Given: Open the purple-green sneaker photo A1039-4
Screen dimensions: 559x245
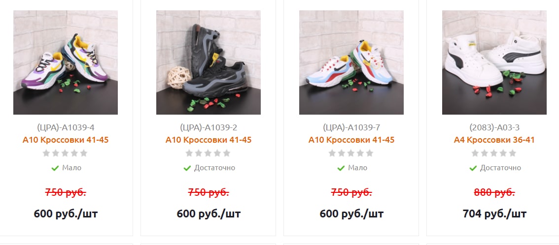Looking at the screenshot, I should tap(66, 62).
